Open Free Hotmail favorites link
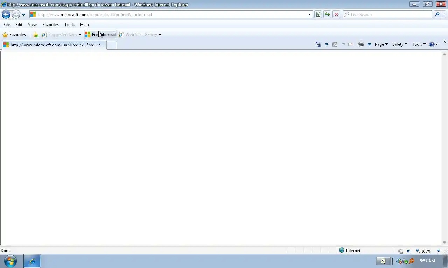Screen dimensions: 448x268 [100, 35]
